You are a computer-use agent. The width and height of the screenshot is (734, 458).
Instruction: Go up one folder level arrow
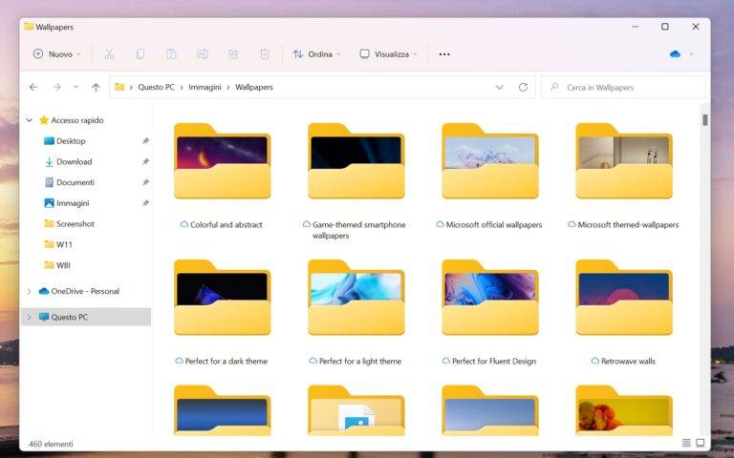96,87
